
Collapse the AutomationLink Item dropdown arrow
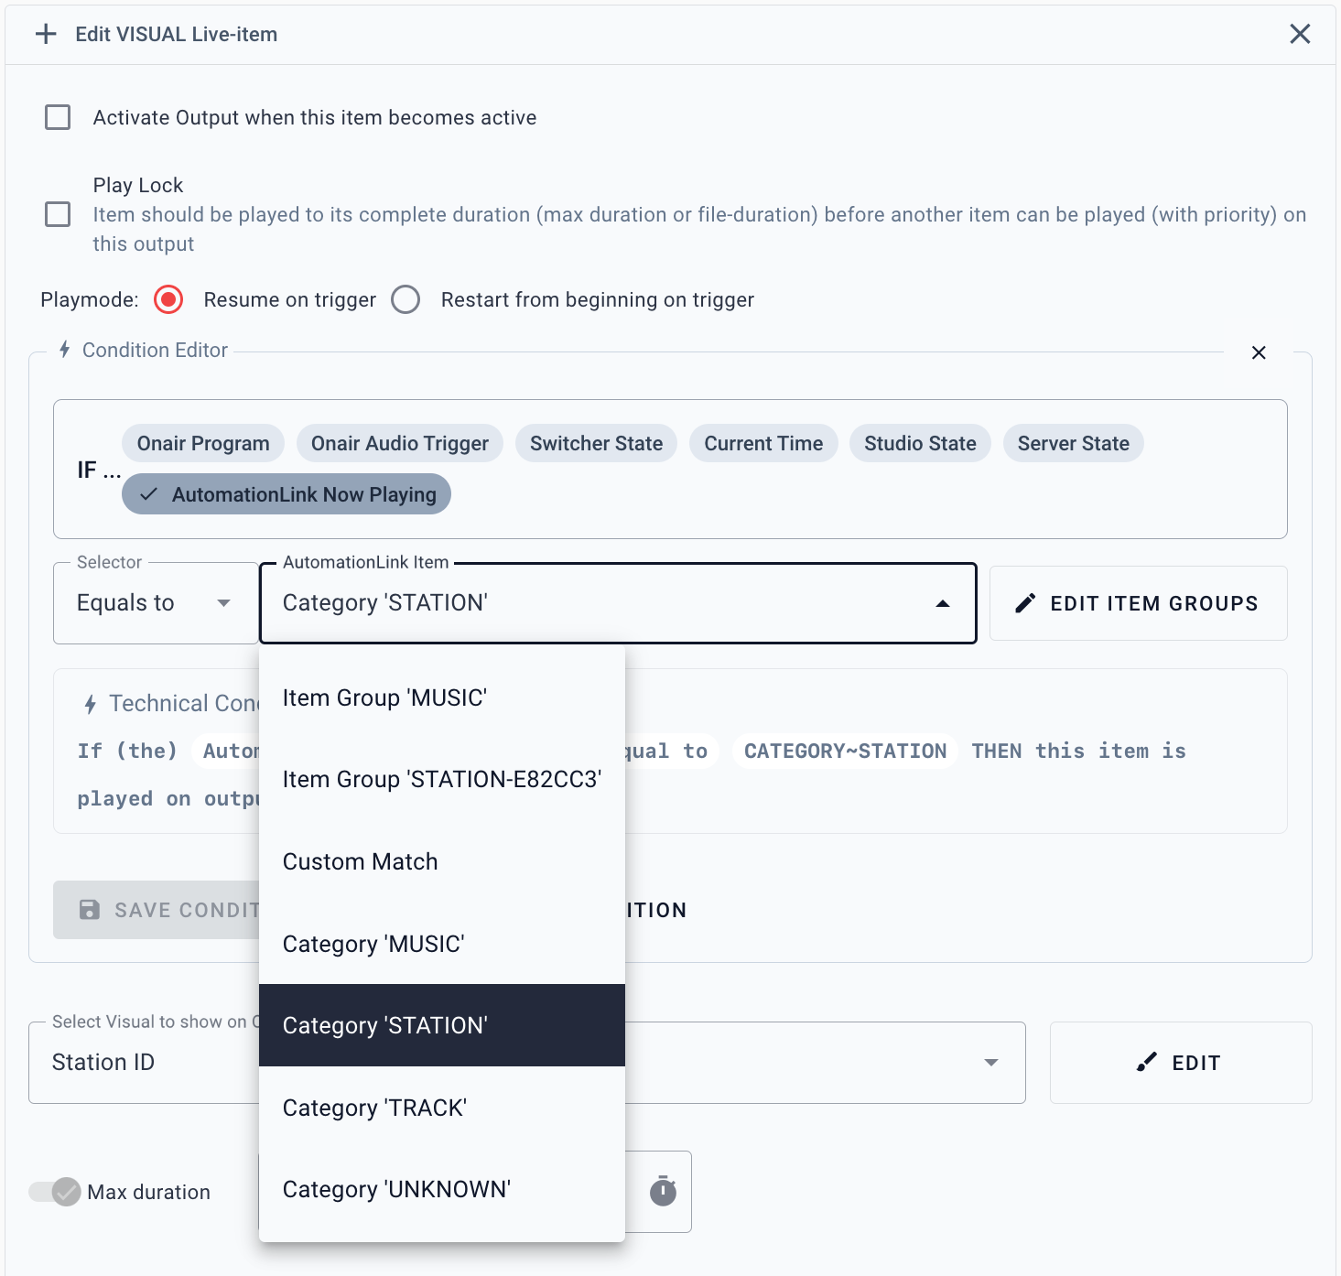[942, 603]
